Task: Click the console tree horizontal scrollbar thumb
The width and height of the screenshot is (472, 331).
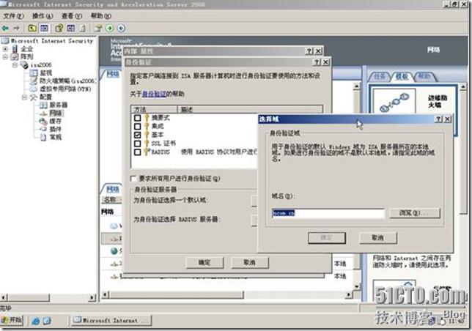Action: tap(29, 297)
